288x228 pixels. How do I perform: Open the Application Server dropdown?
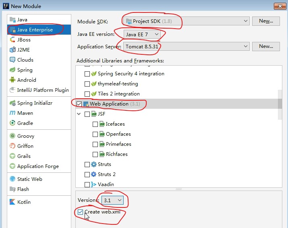point(186,46)
